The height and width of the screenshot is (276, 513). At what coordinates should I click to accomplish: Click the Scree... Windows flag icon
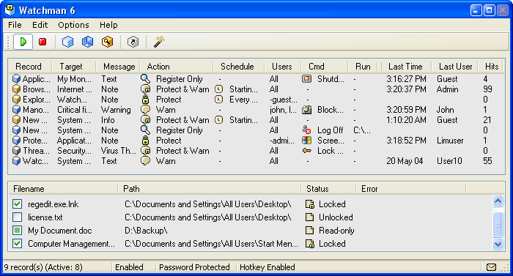tap(306, 141)
